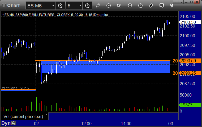Start bar replay with play icon
The height and width of the screenshot is (127, 202).
click(x=130, y=6)
